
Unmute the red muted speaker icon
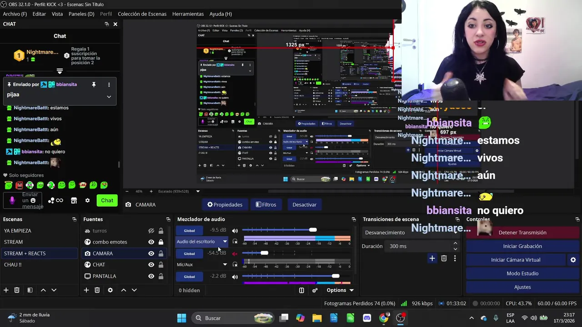[x=235, y=253]
